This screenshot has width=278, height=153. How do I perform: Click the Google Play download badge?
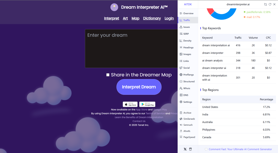[147, 104]
